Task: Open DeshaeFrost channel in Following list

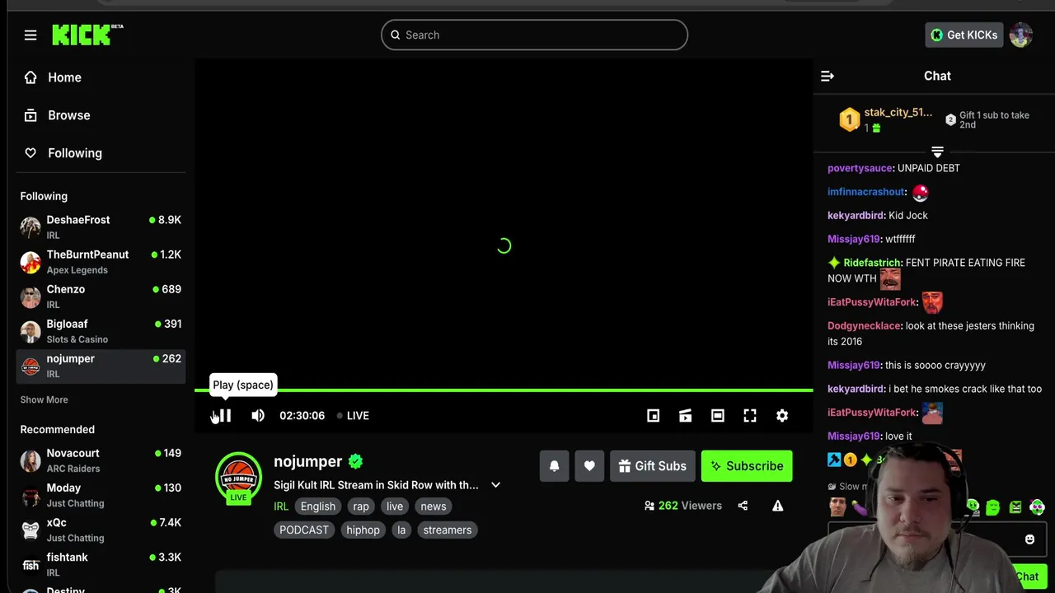Action: tap(101, 226)
